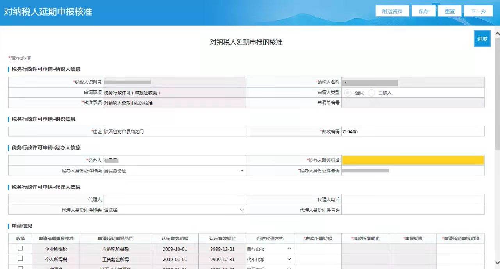The image size is (500, 269).
Task: Click the 重置 button to reset the form
Action: pyautogui.click(x=449, y=11)
